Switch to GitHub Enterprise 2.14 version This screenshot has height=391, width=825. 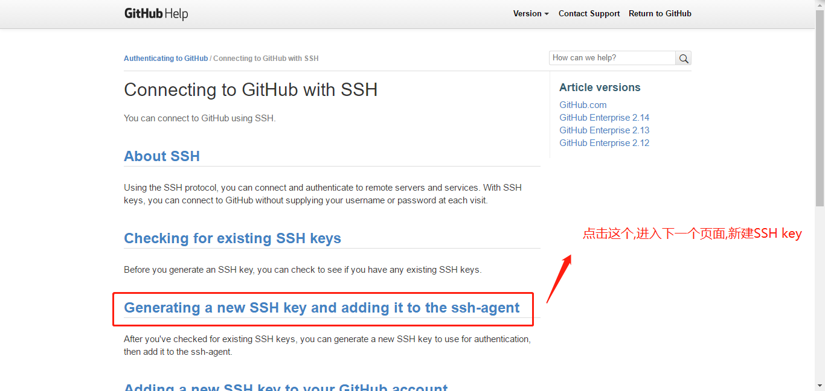[604, 118]
